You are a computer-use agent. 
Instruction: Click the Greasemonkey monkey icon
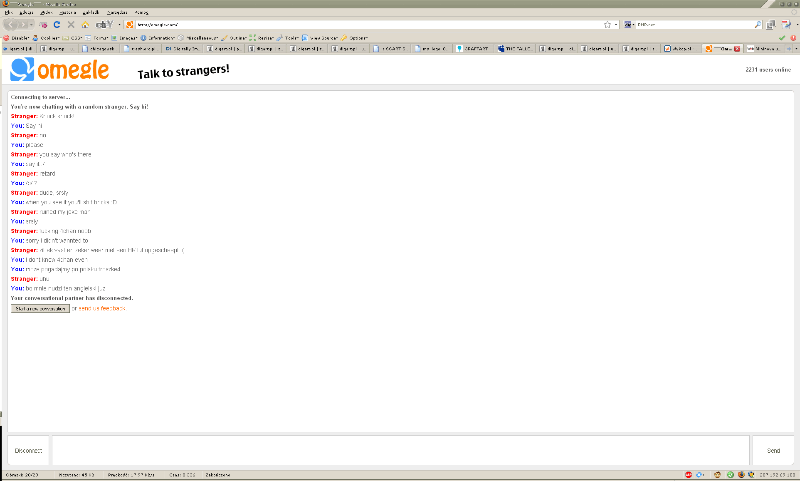pyautogui.click(x=717, y=475)
